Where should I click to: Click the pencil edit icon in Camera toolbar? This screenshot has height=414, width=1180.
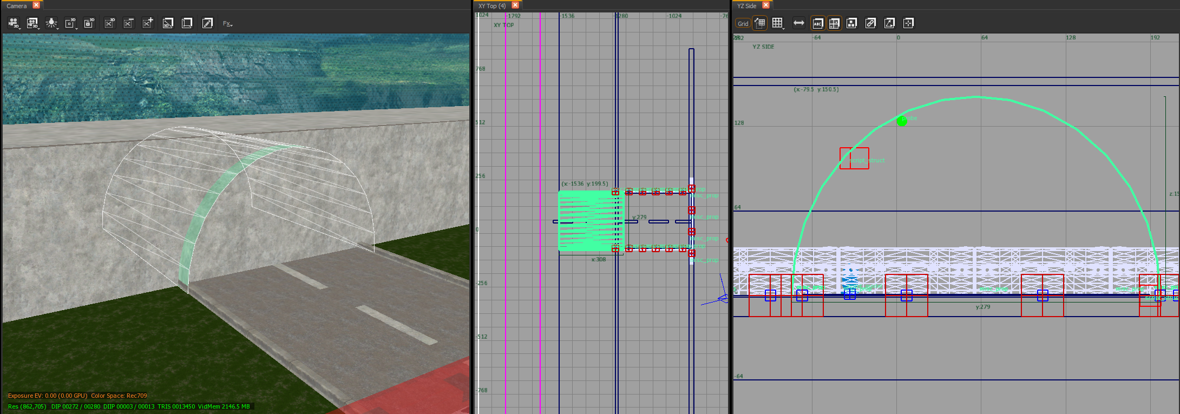click(207, 23)
